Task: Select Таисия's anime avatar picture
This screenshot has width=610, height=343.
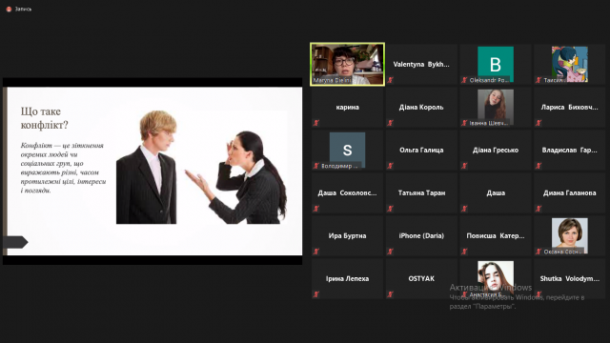Action: tap(570, 64)
